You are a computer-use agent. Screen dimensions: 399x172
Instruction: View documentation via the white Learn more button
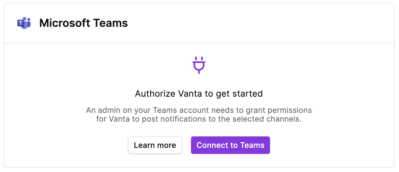[x=155, y=145]
